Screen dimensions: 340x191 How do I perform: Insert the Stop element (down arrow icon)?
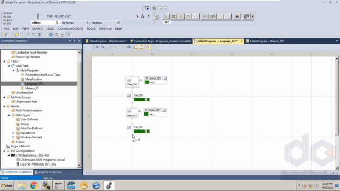pyautogui.click(x=237, y=16)
